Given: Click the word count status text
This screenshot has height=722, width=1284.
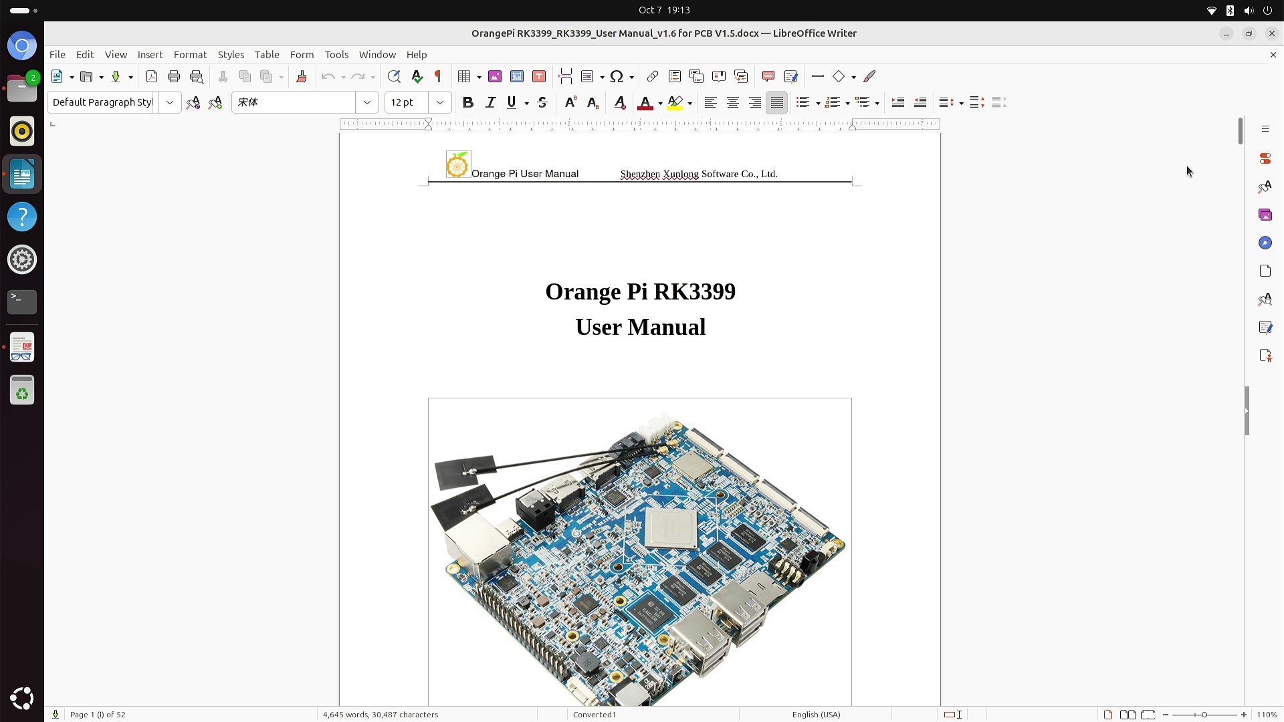Looking at the screenshot, I should [381, 715].
